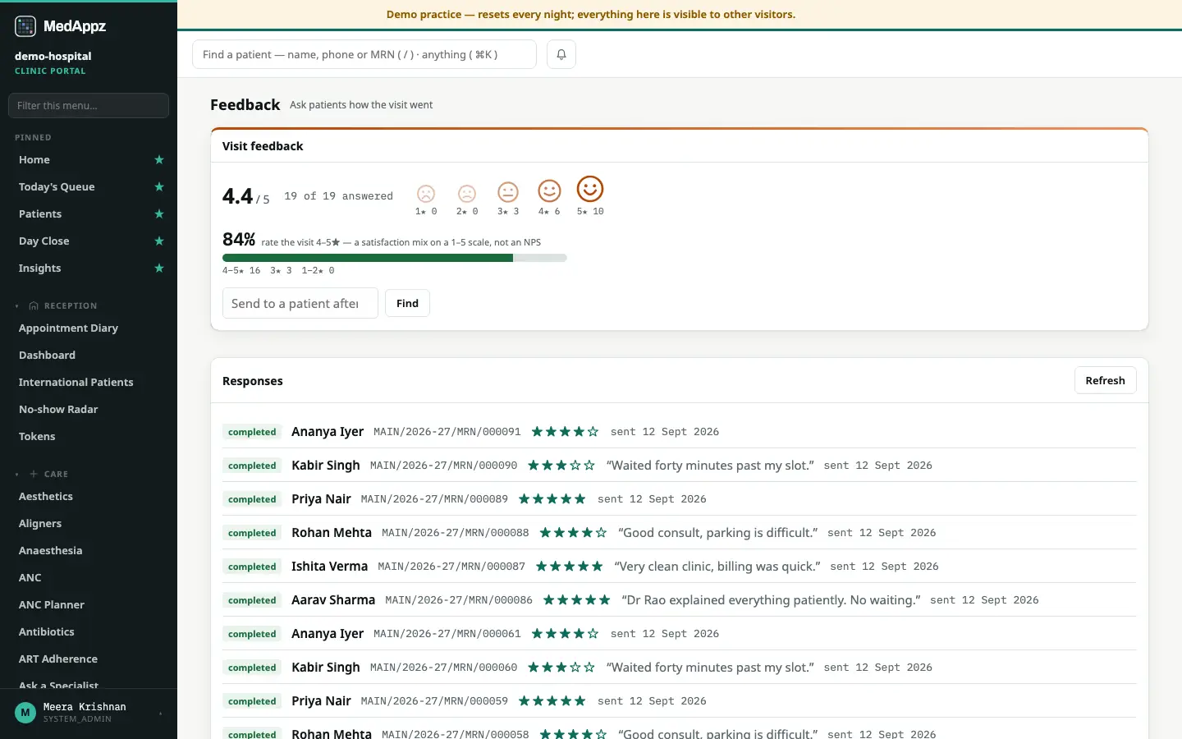Select the 3-star neutral face rating
The height and width of the screenshot is (739, 1182).
click(508, 192)
